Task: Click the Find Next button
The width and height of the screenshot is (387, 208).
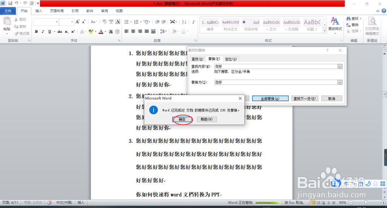Action: [305, 98]
